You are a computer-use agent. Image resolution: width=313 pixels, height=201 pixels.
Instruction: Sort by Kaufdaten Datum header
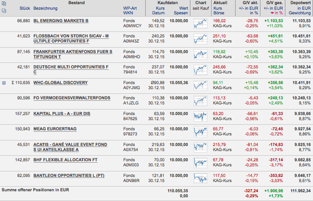click(159, 13)
